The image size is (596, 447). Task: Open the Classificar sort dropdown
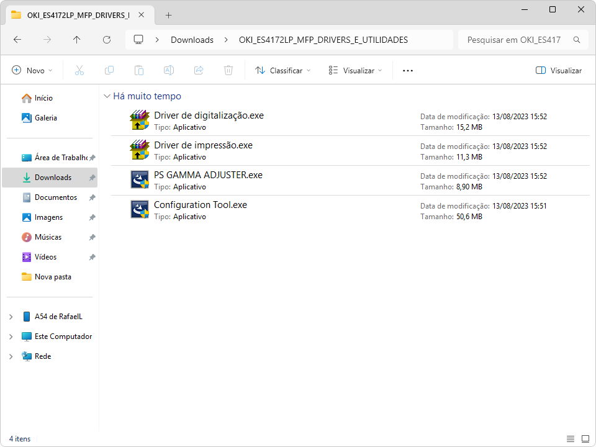coord(283,70)
